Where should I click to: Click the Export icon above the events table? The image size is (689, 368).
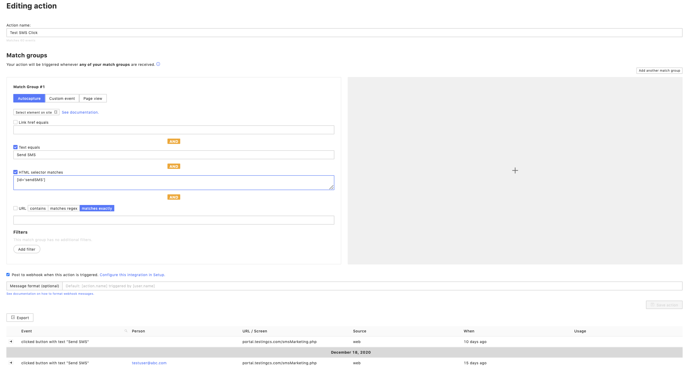pos(12,318)
